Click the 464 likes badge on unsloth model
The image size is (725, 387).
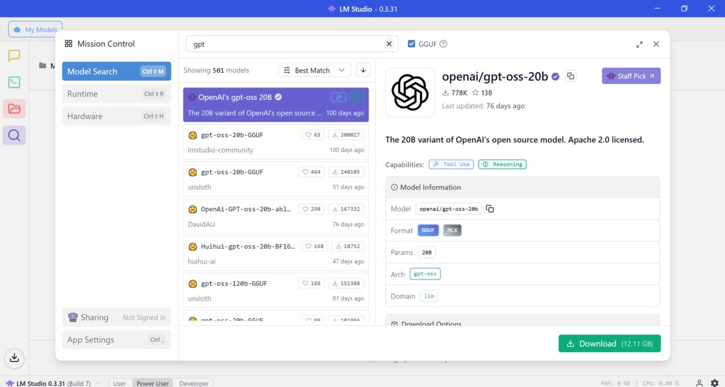[312, 172]
